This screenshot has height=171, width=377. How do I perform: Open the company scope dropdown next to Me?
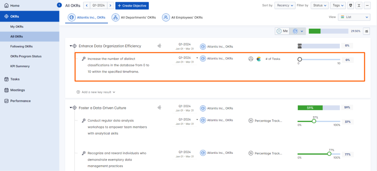click(298, 31)
